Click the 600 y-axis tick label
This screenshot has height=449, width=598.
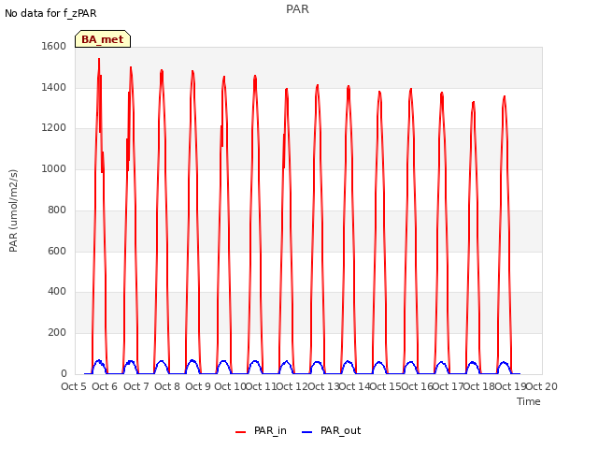57,251
